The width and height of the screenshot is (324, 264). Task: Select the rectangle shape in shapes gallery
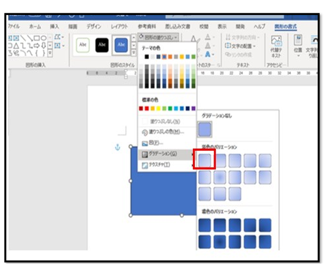tap(37, 38)
